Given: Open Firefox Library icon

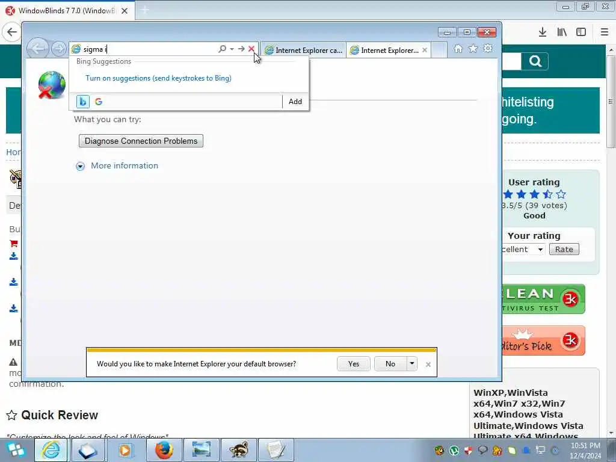Looking at the screenshot, I should click(562, 32).
